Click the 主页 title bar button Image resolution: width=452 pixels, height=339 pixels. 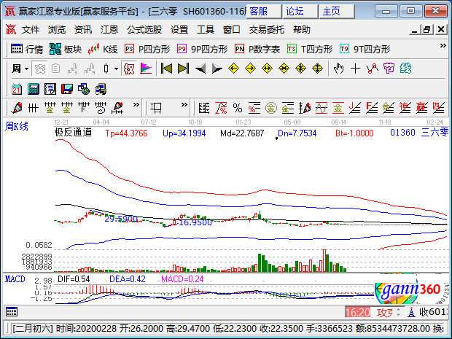(x=336, y=11)
